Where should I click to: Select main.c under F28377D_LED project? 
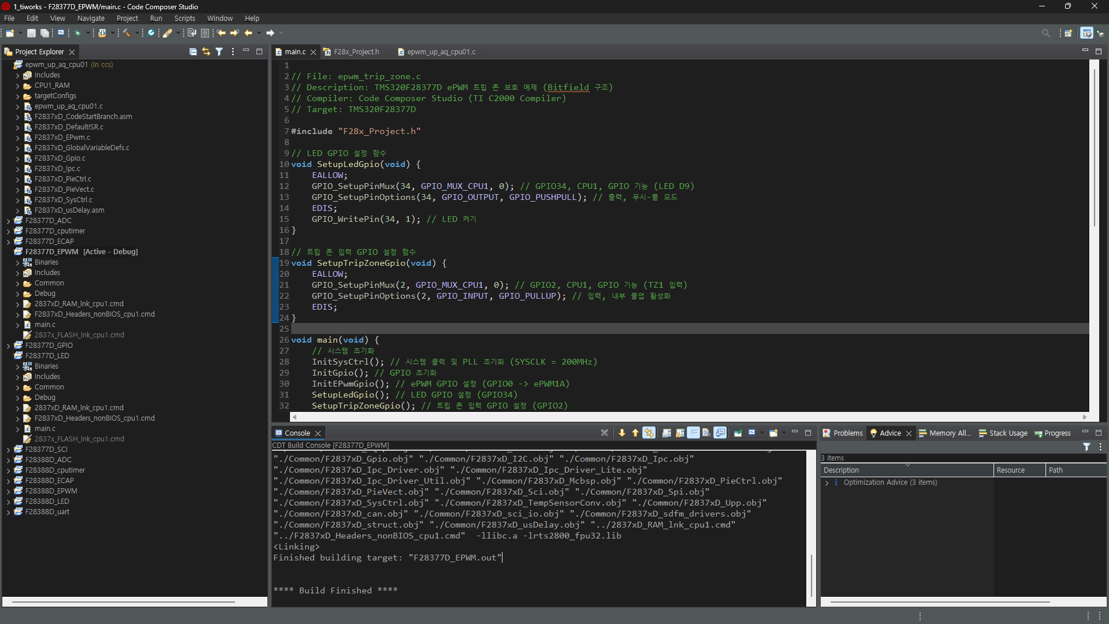point(44,429)
